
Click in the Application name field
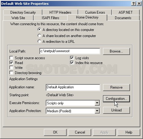pyautogui.click(x=73, y=87)
